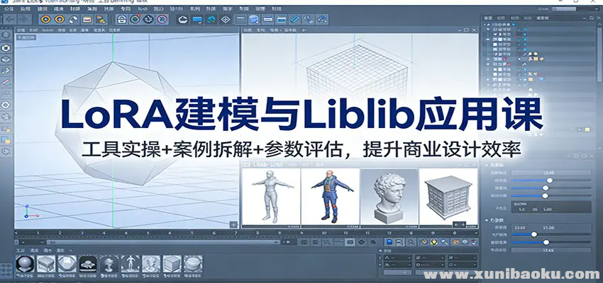
Task: Click the lock icon in top toolbar
Action: (x=122, y=19)
